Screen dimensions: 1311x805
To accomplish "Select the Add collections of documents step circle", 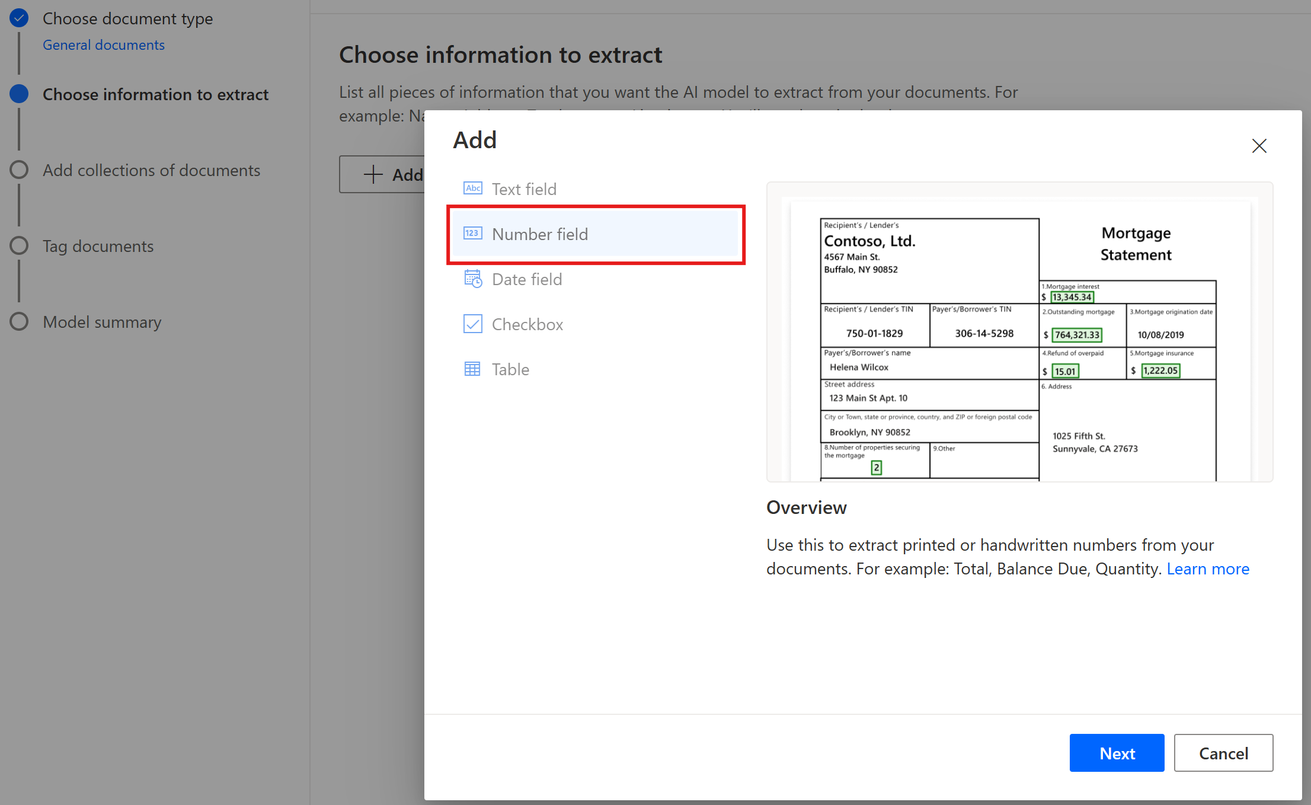I will pos(19,169).
